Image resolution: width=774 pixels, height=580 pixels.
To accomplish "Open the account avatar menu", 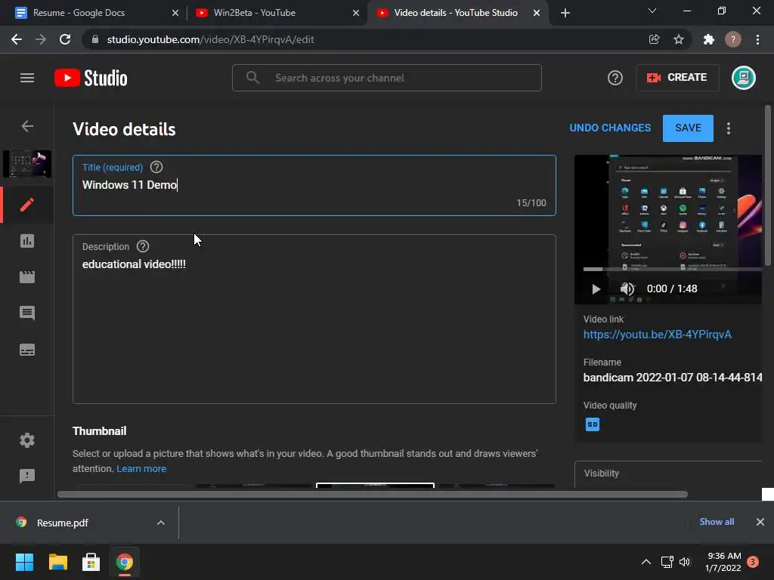I will point(744,78).
